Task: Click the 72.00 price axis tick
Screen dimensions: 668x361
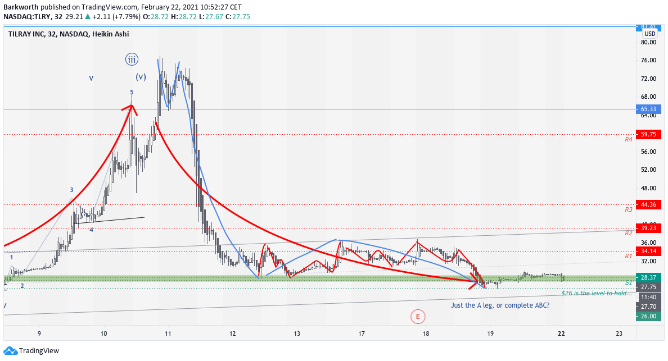Action: (648, 79)
